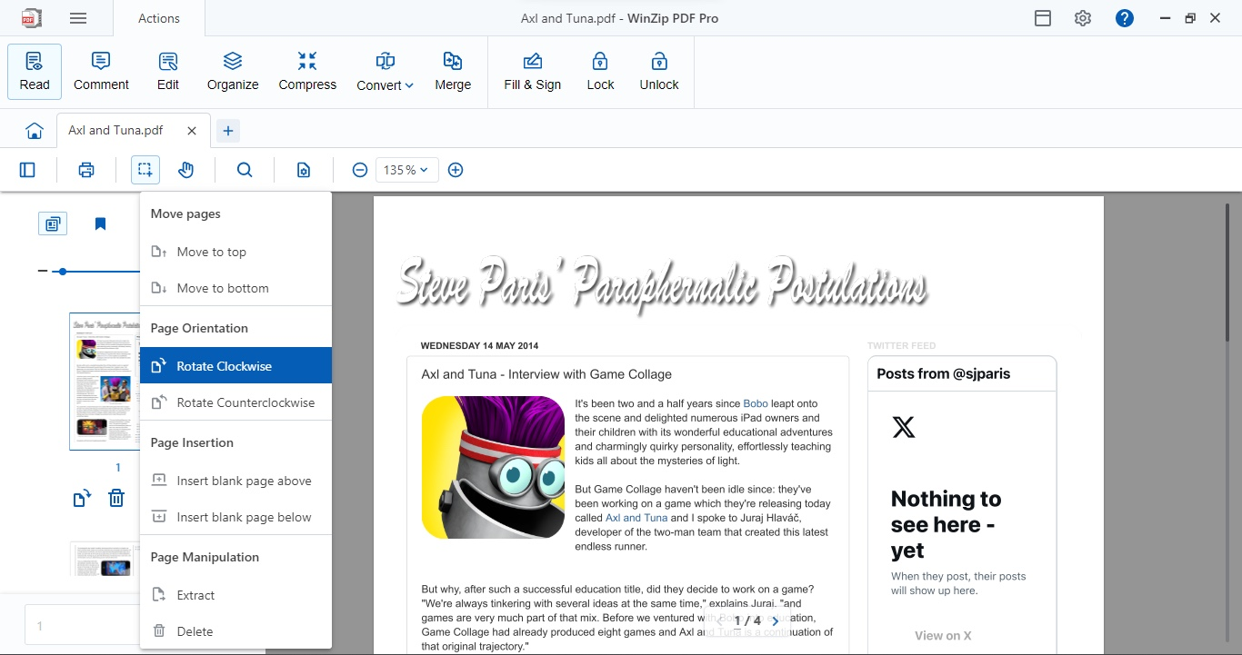
Task: Open the search magnifier tool
Action: click(x=245, y=170)
